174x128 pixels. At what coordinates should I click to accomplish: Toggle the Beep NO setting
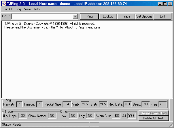click(x=146, y=104)
